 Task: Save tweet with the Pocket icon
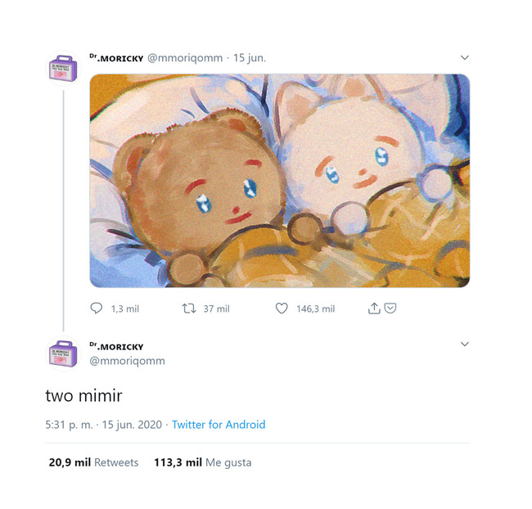click(x=390, y=309)
